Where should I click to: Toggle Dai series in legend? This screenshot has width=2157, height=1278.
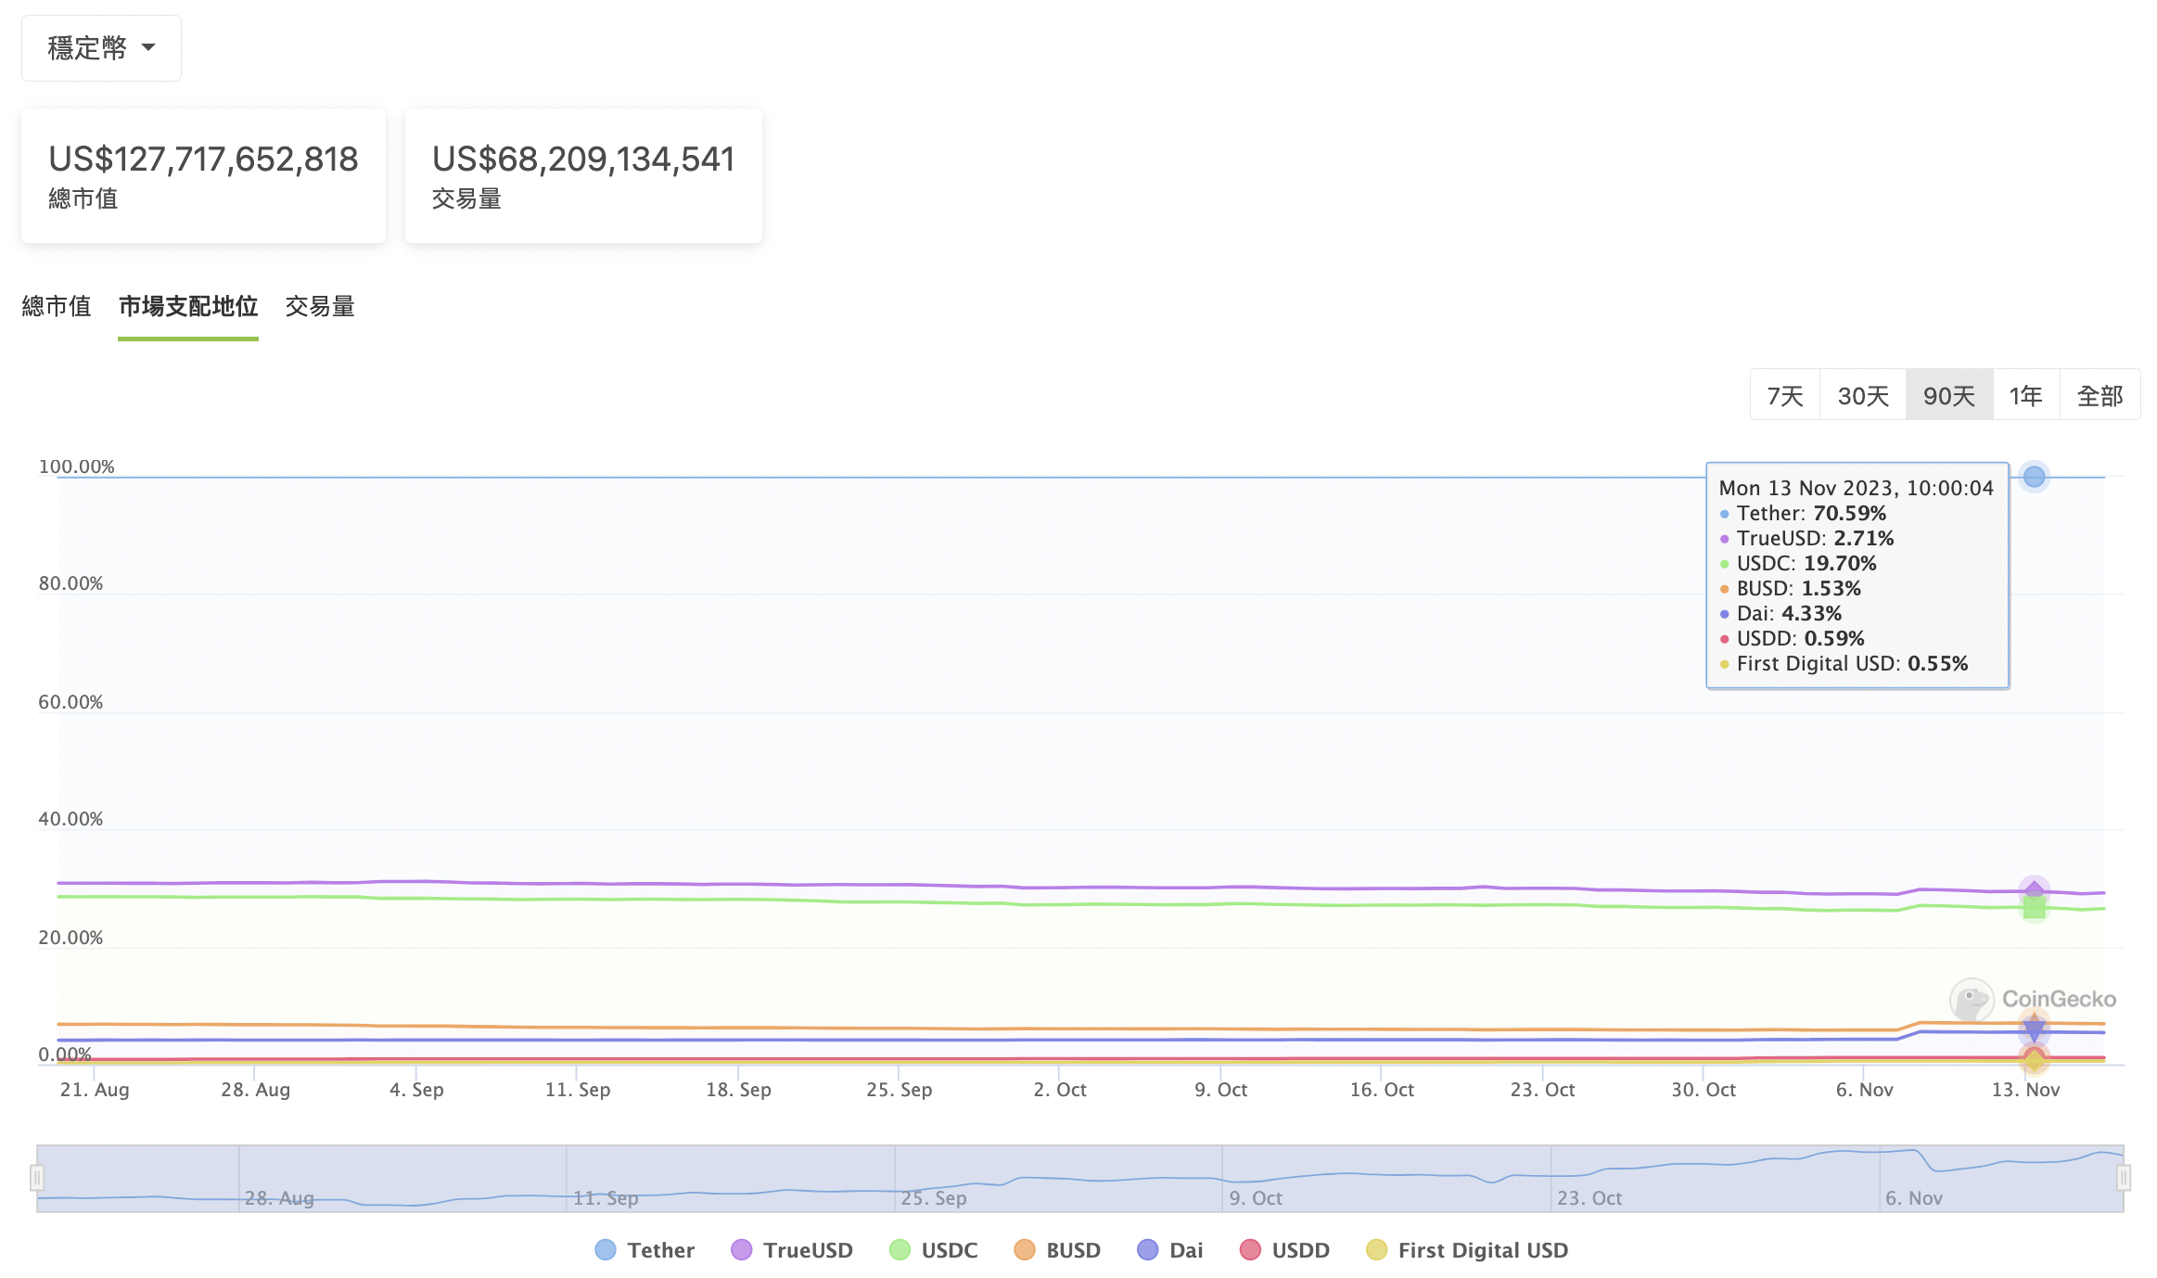tap(1170, 1250)
